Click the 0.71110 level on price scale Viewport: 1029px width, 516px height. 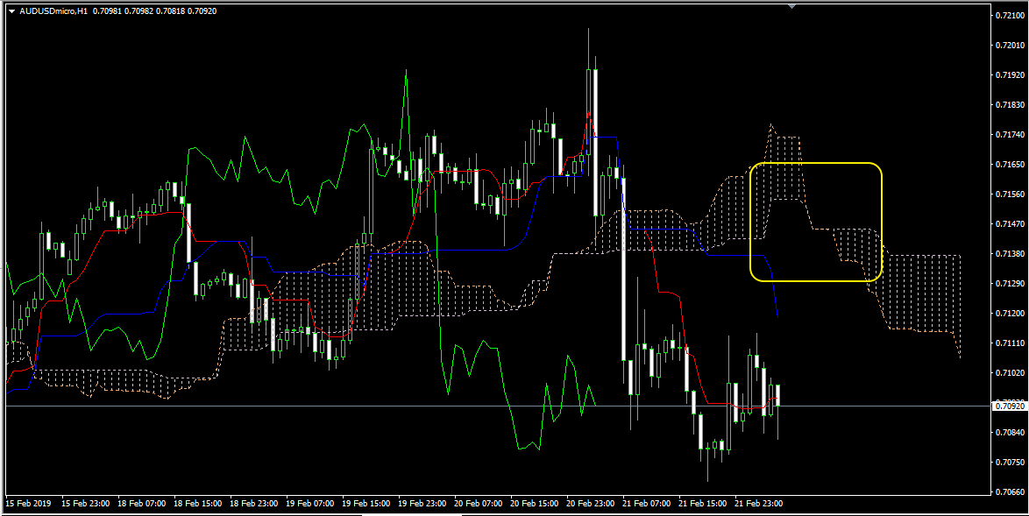tap(1010, 343)
